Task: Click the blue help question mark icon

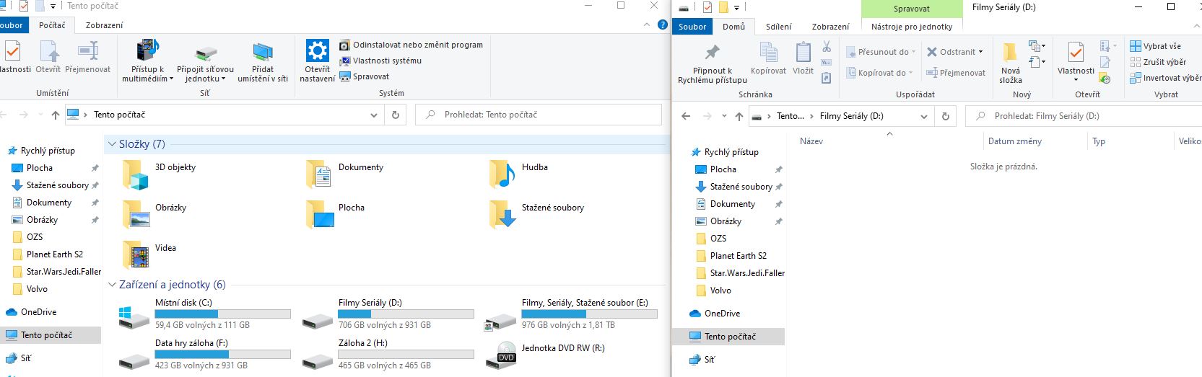Action: coord(662,25)
